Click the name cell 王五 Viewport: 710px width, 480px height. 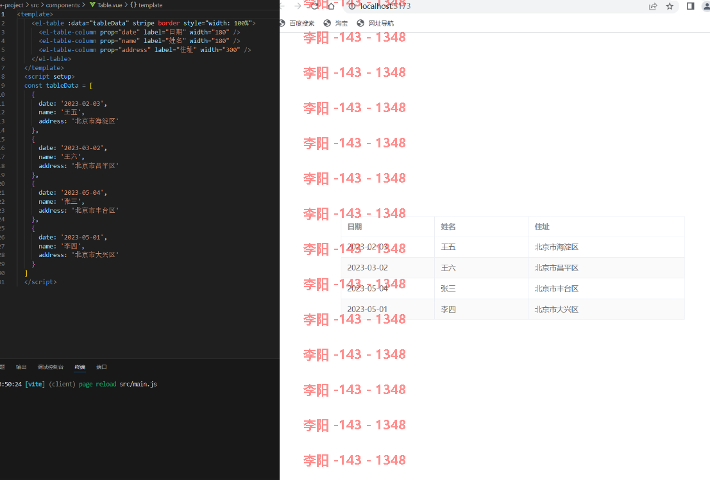(x=481, y=247)
